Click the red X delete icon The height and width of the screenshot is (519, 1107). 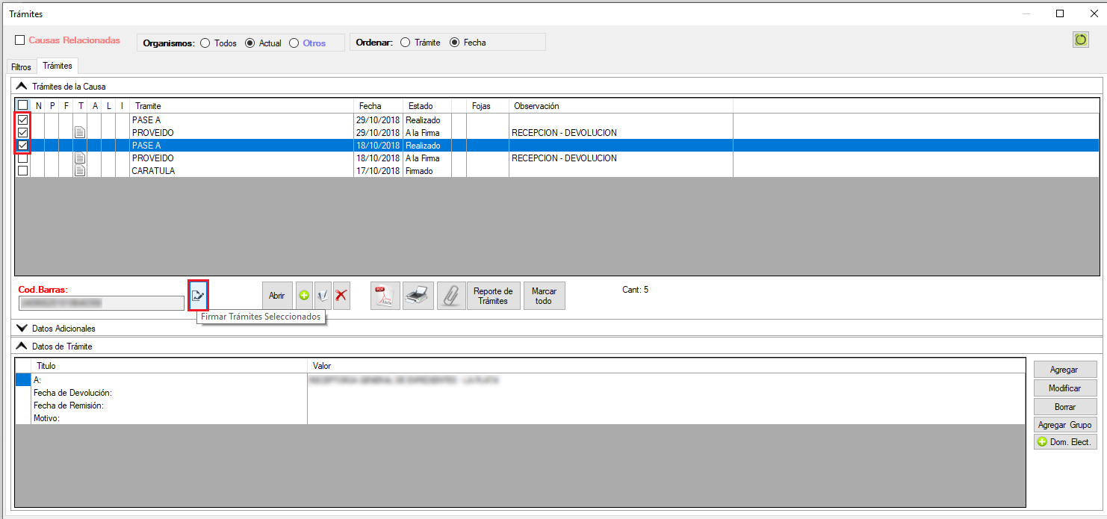coord(341,296)
